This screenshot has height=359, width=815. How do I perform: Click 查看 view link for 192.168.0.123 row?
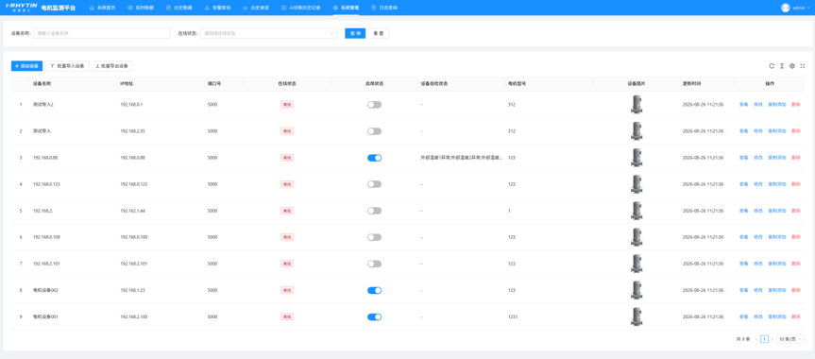click(x=744, y=184)
